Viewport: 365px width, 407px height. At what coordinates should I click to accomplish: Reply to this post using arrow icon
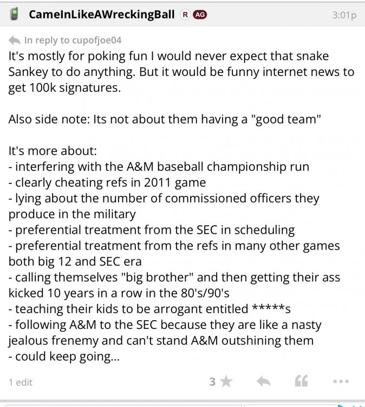[x=263, y=382]
